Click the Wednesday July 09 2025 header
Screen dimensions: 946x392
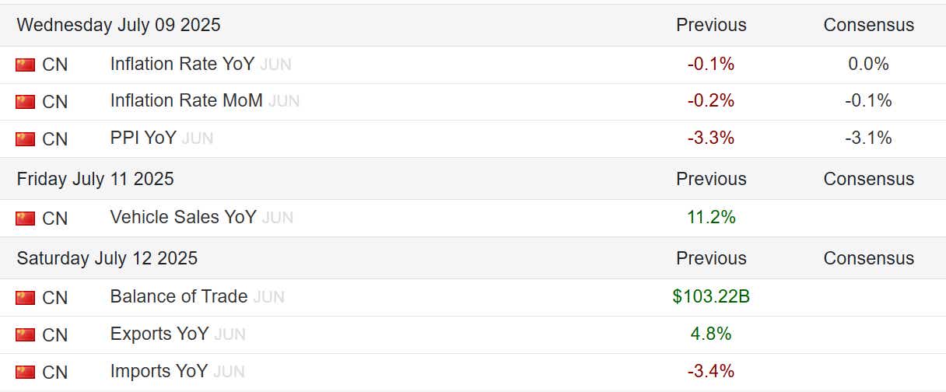(x=118, y=25)
